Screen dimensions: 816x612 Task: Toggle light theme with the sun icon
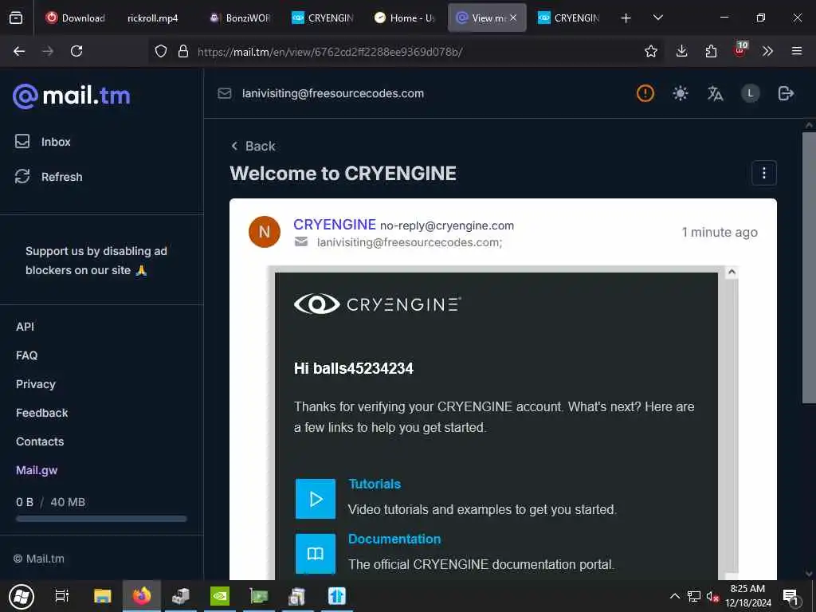tap(681, 94)
